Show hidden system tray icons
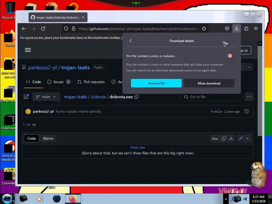The height and width of the screenshot is (204, 272). 226,199
